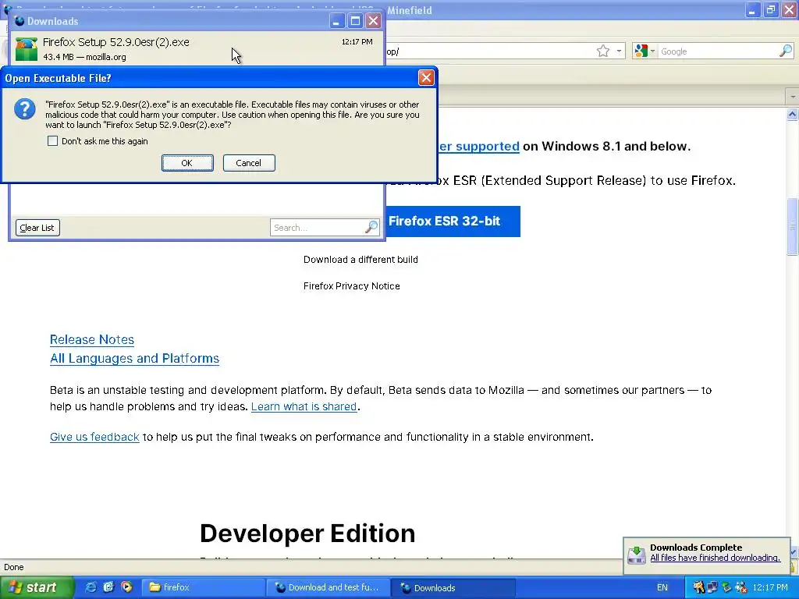Bookmark this page with the star icon
This screenshot has width=799, height=599.
click(603, 51)
